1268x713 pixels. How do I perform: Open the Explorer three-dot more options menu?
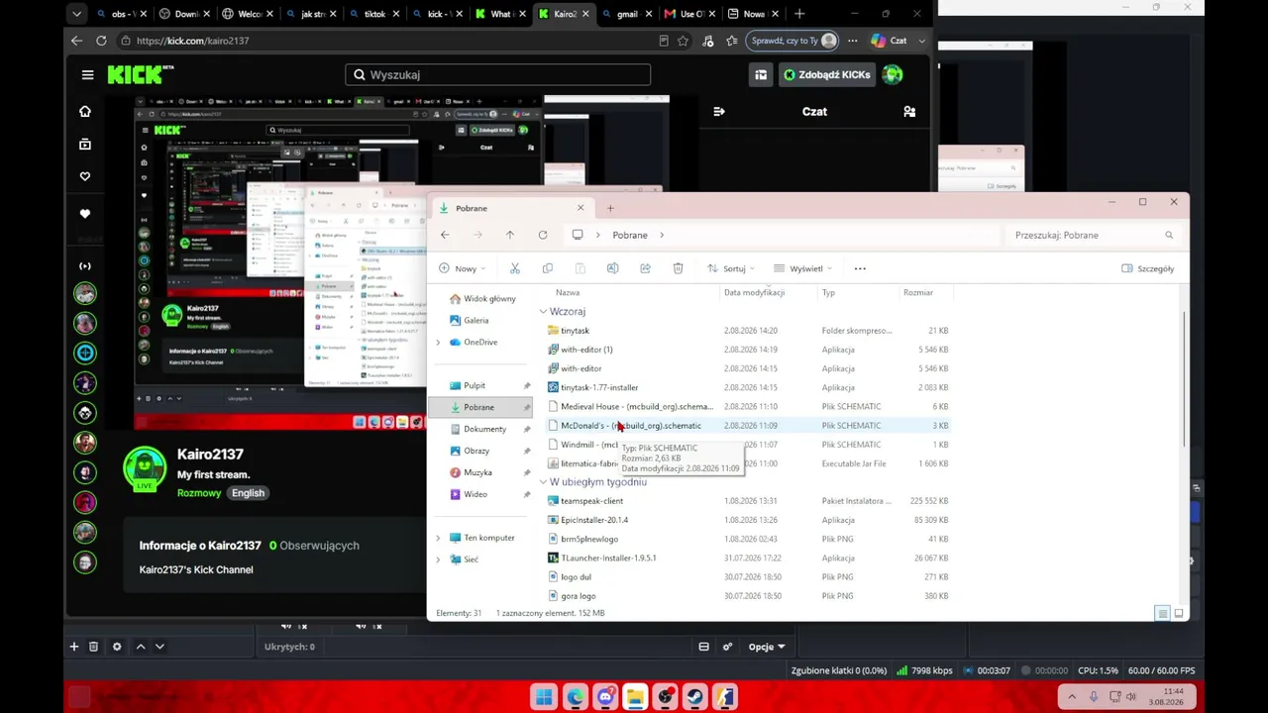click(x=860, y=268)
